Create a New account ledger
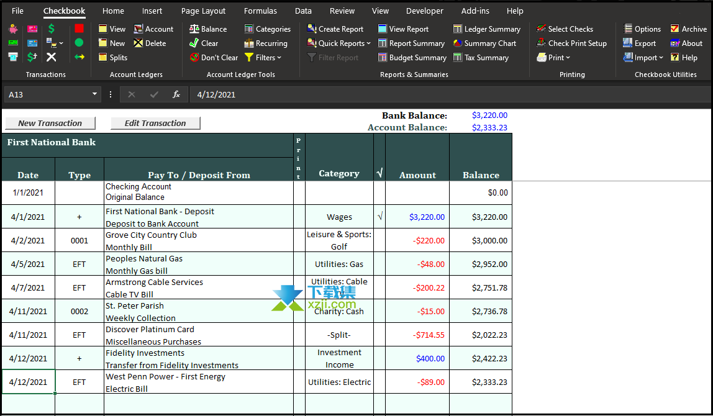 click(x=111, y=43)
